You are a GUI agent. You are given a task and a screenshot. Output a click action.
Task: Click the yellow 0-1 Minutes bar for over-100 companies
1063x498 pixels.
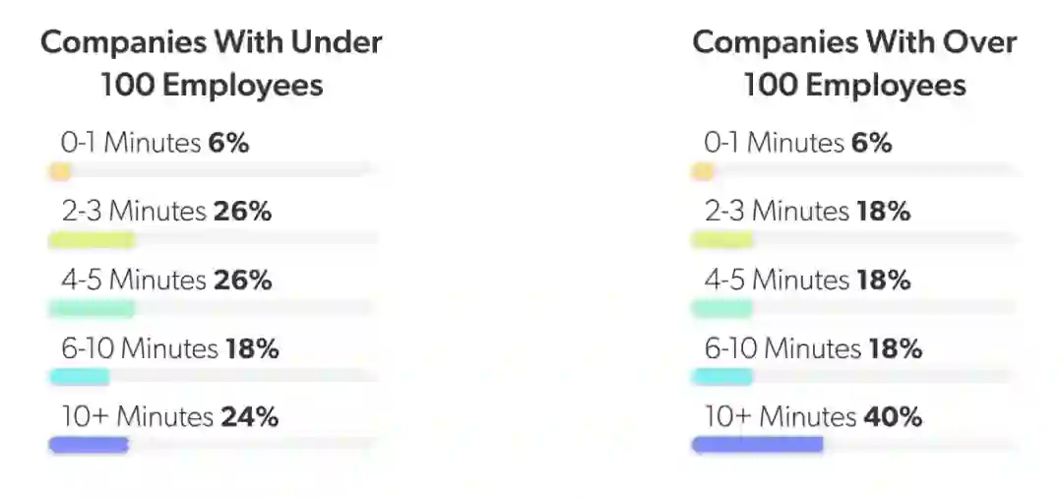(x=703, y=172)
